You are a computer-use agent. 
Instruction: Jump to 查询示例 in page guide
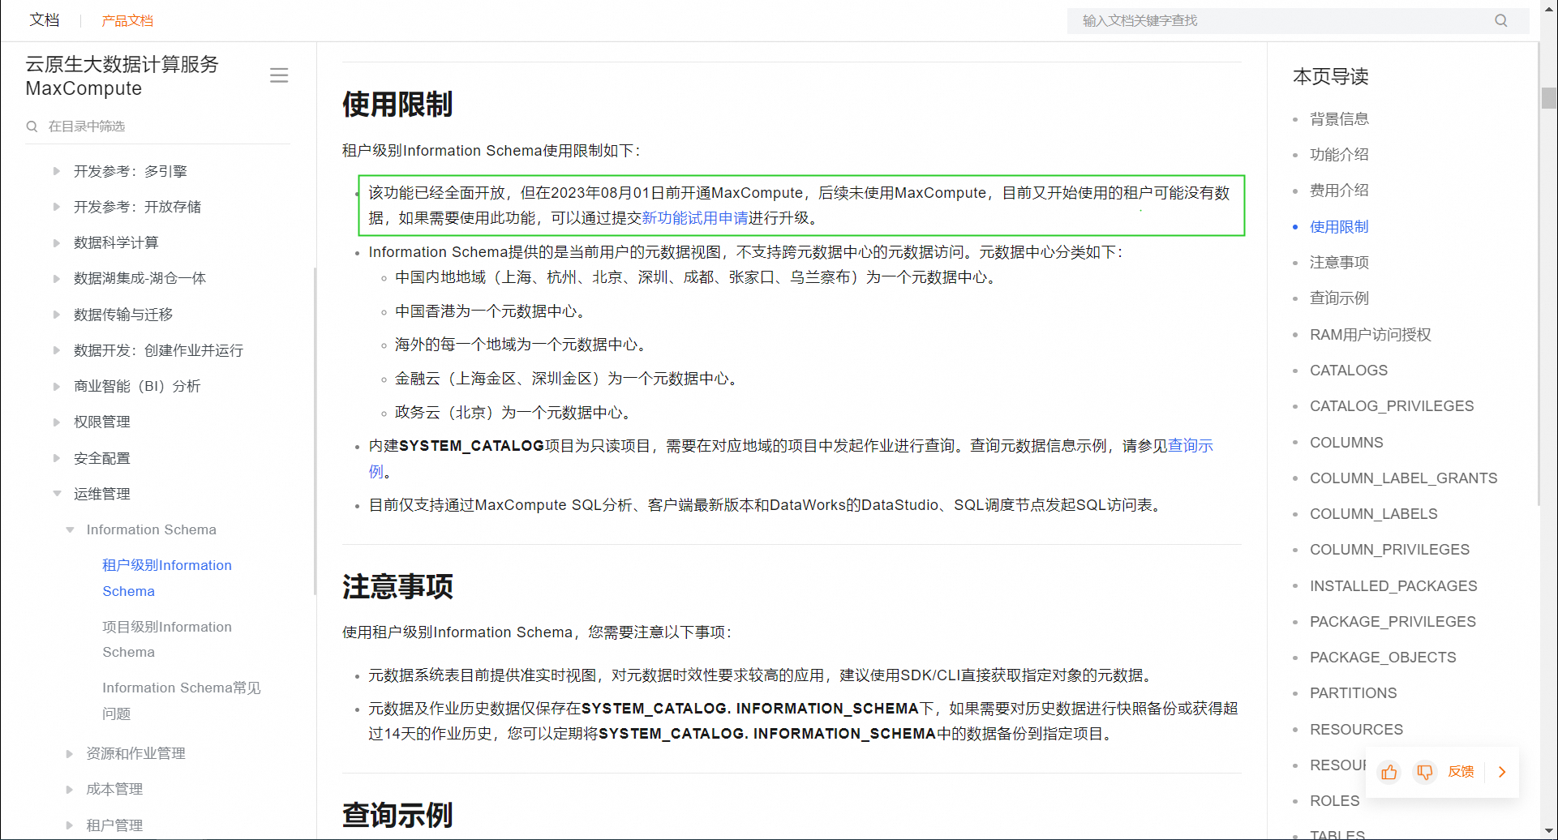[x=1339, y=298]
